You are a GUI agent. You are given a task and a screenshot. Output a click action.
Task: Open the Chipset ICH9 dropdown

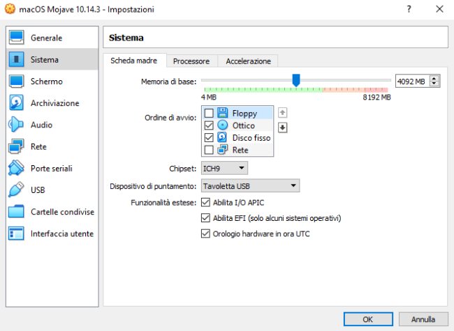coord(224,168)
